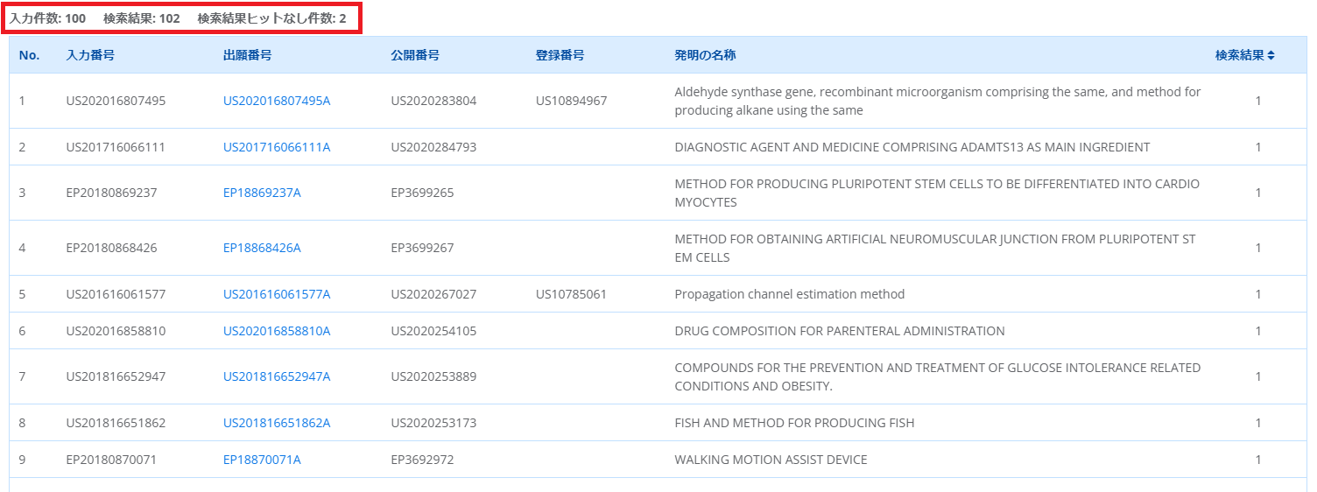Click the No. column header

tap(29, 55)
